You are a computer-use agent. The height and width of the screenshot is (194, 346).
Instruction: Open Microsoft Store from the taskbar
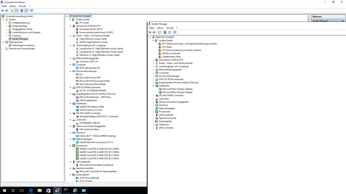pyautogui.click(x=48, y=190)
